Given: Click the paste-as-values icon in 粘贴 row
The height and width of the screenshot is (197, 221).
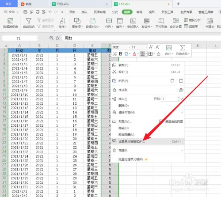Looking at the screenshot, I should pyautogui.click(x=172, y=81).
